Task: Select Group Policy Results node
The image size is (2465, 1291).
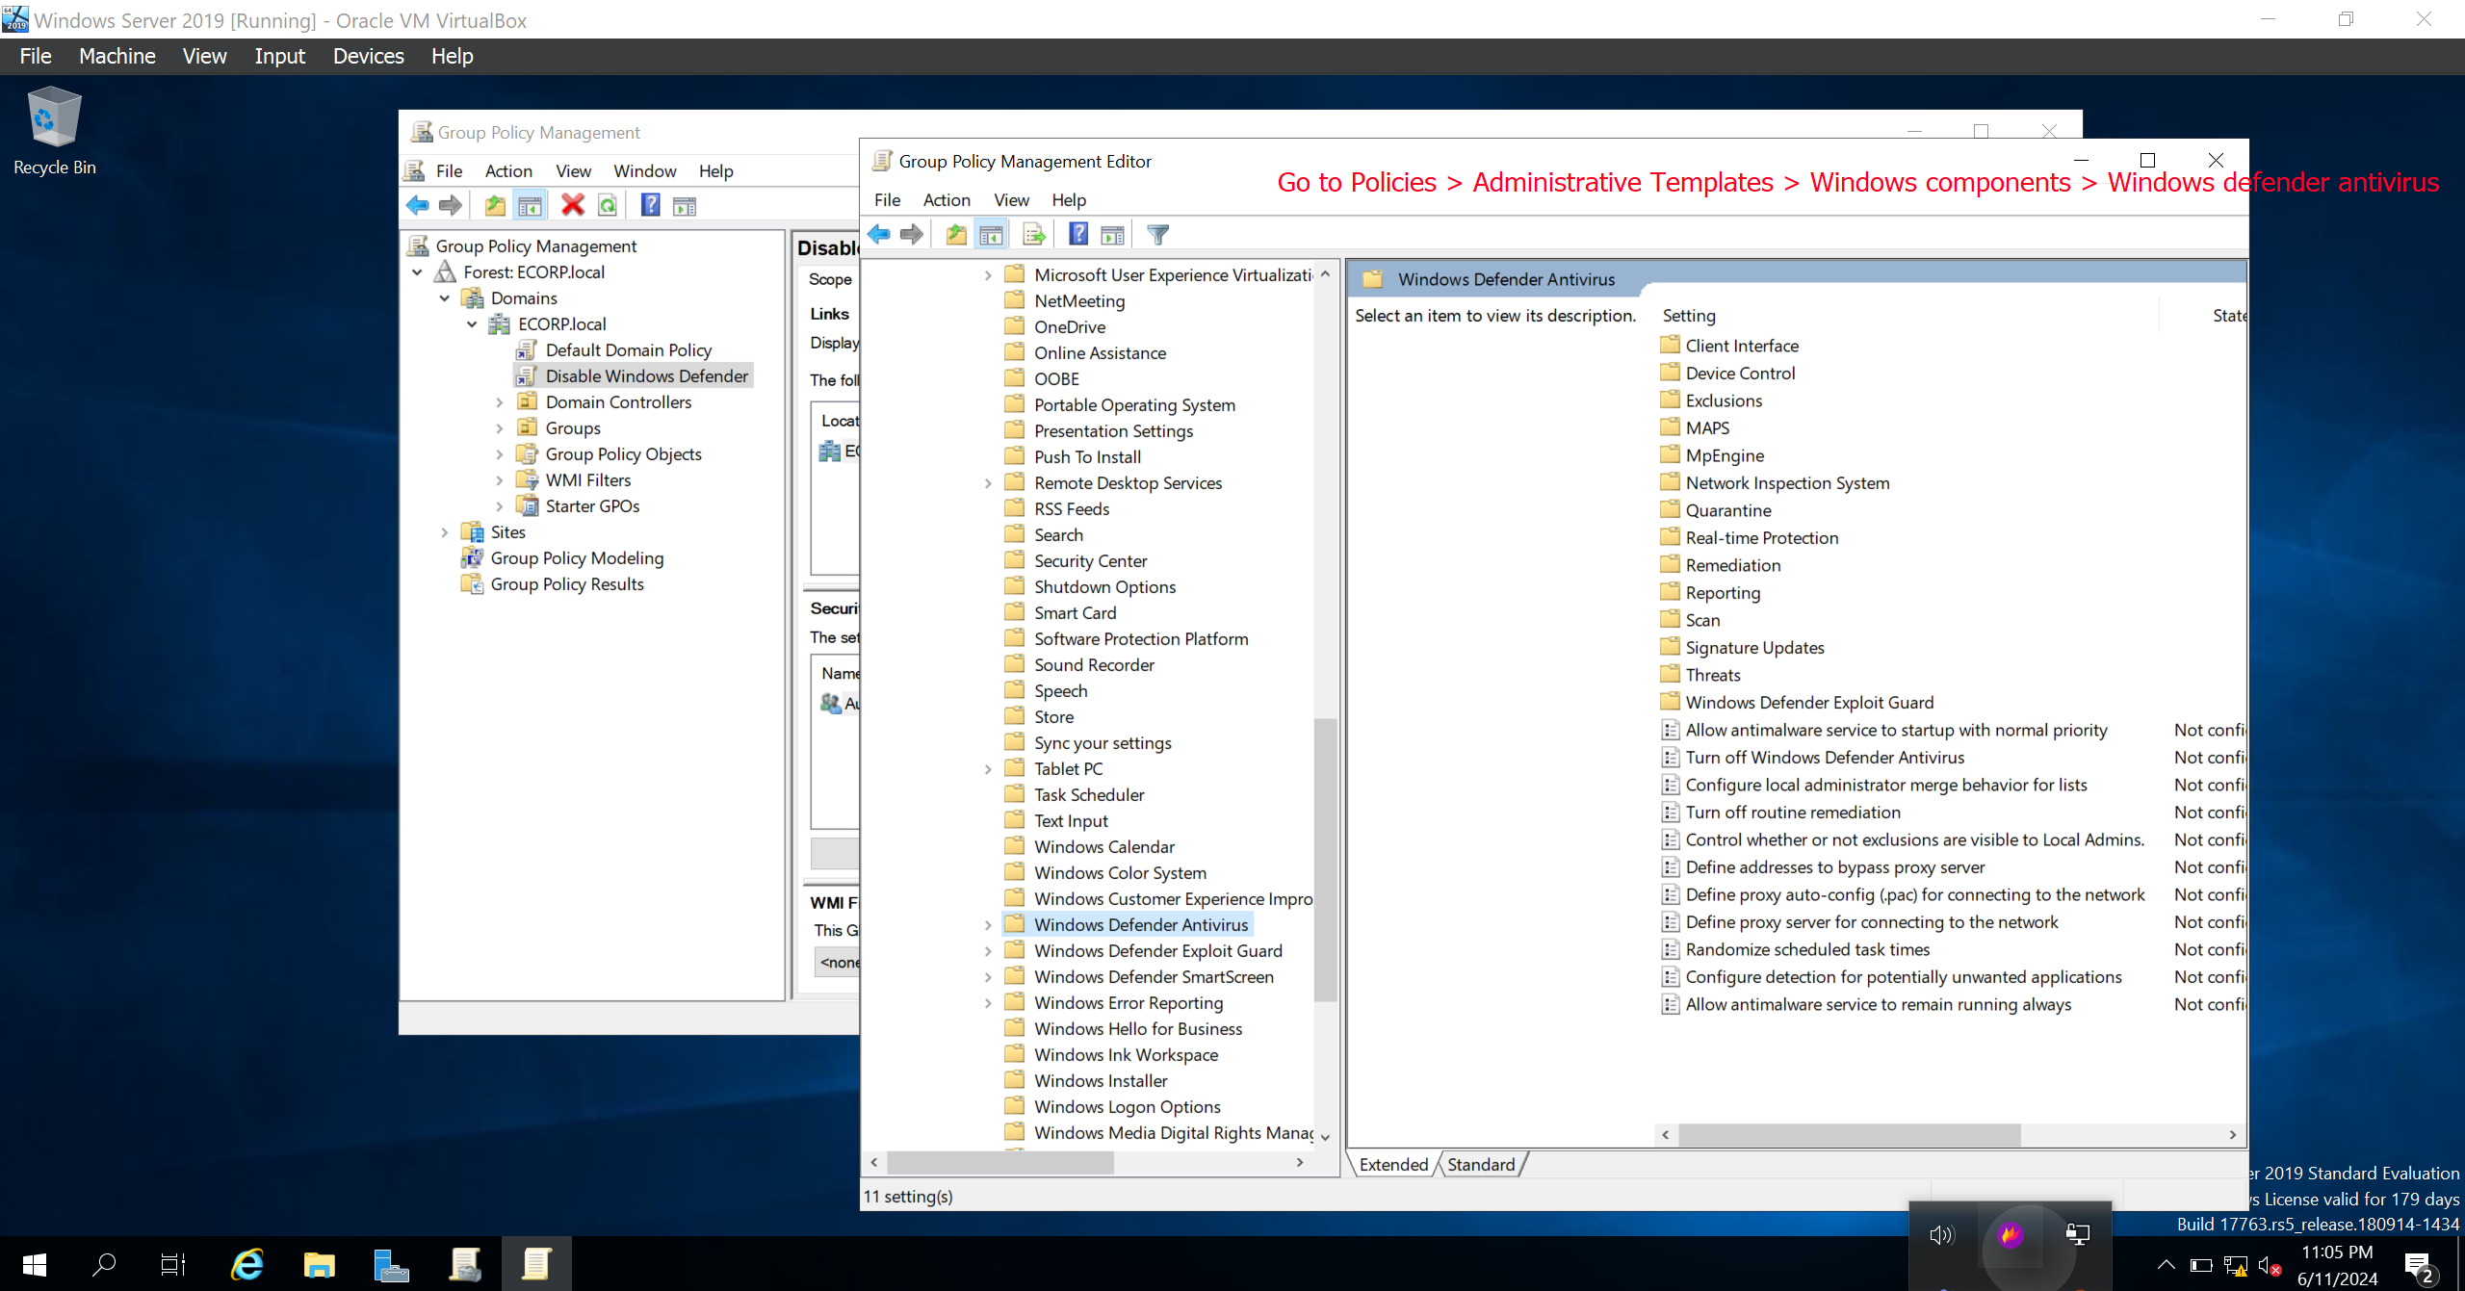Action: pyautogui.click(x=566, y=584)
